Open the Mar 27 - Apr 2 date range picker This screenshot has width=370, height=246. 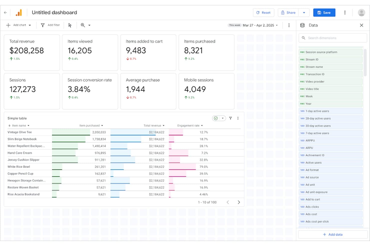click(x=260, y=25)
